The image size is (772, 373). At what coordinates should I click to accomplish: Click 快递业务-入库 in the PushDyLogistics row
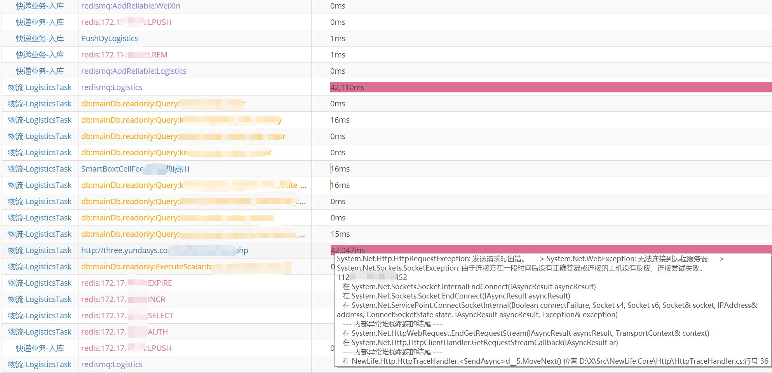click(40, 38)
